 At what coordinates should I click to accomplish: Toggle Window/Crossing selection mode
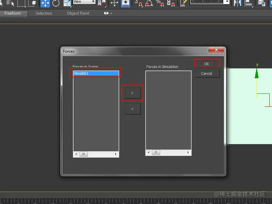(x=32, y=3)
